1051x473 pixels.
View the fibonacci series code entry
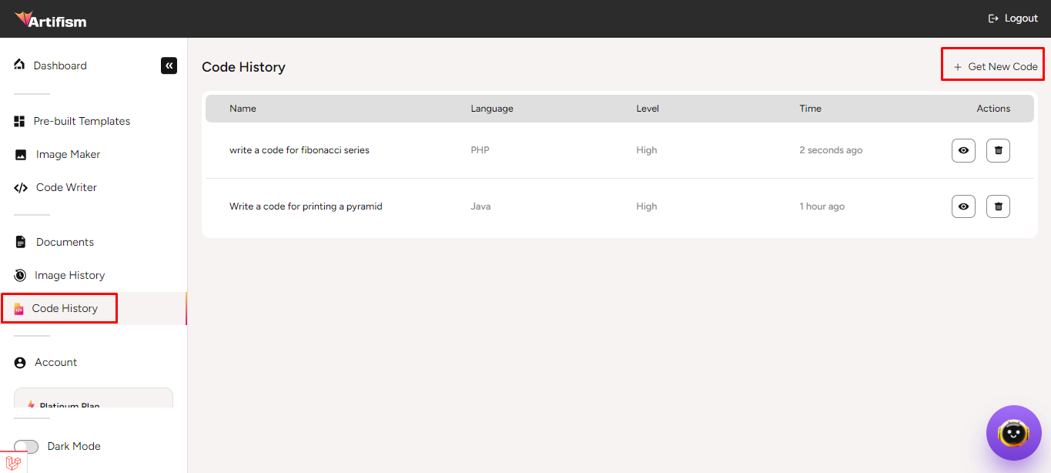pyautogui.click(x=963, y=150)
